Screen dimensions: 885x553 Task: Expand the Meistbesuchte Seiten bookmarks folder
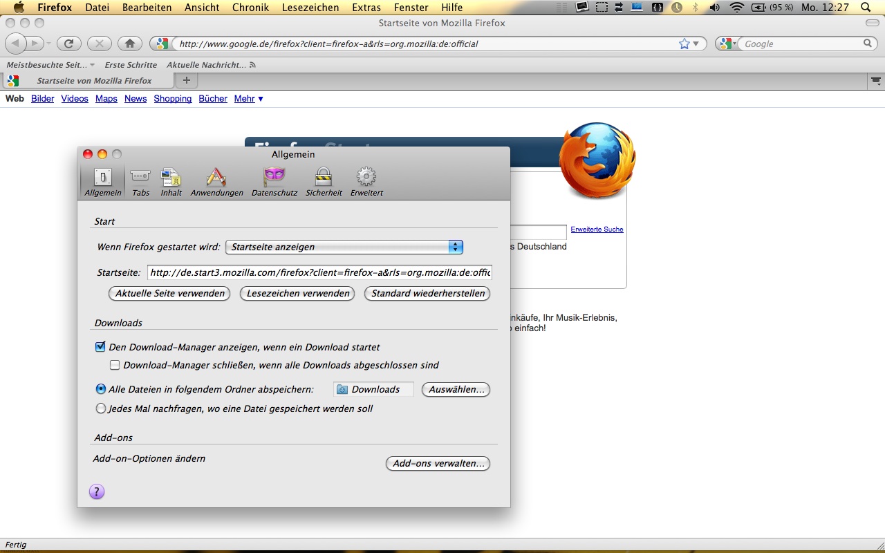pyautogui.click(x=51, y=65)
